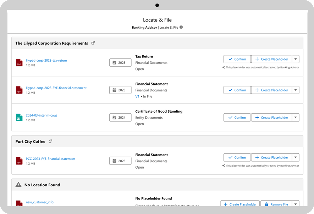
Task: Click the warning icon beside No Location Found
Action: 18,185
